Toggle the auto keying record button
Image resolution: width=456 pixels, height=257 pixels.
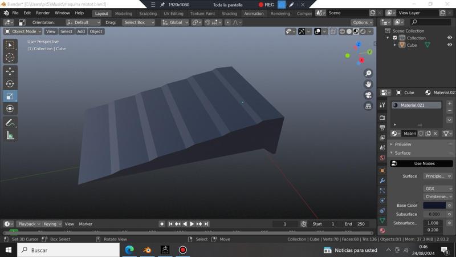pos(162,224)
